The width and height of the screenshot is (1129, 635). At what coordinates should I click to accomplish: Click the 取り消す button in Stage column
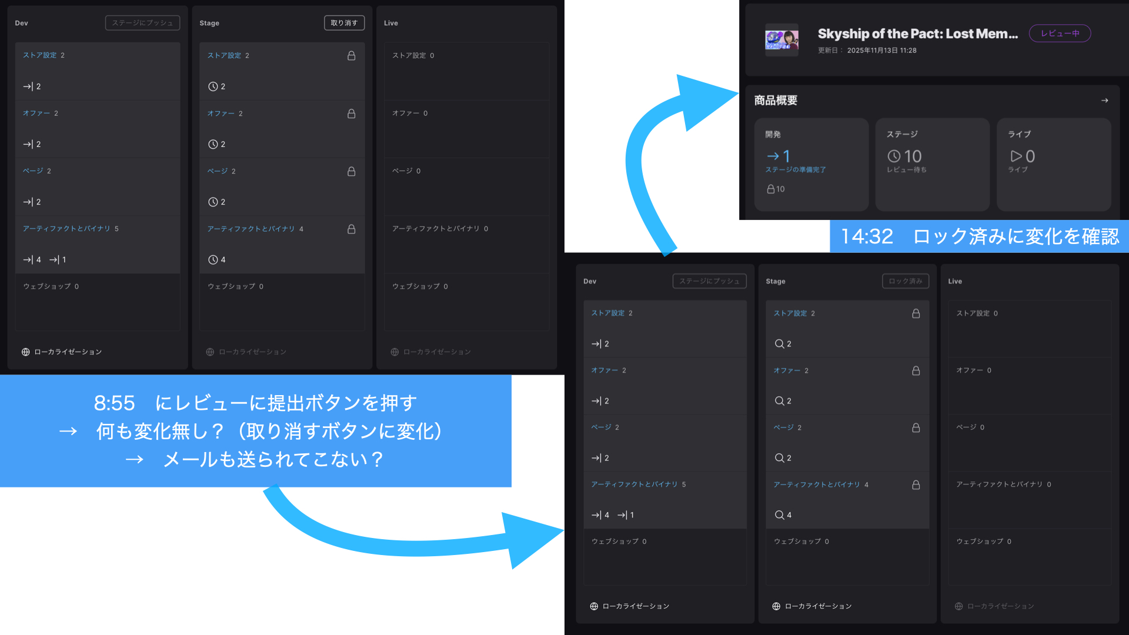coord(344,23)
